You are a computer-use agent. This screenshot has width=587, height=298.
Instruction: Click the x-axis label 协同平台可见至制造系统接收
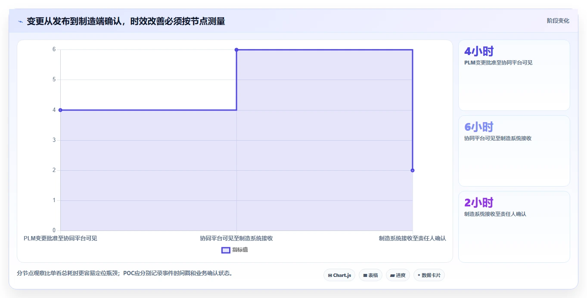click(x=236, y=238)
